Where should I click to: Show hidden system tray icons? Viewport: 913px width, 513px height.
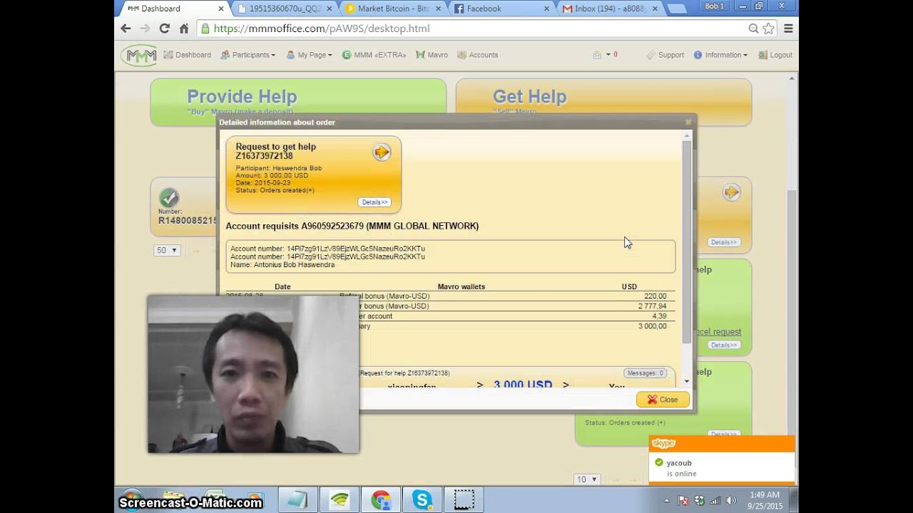click(668, 500)
